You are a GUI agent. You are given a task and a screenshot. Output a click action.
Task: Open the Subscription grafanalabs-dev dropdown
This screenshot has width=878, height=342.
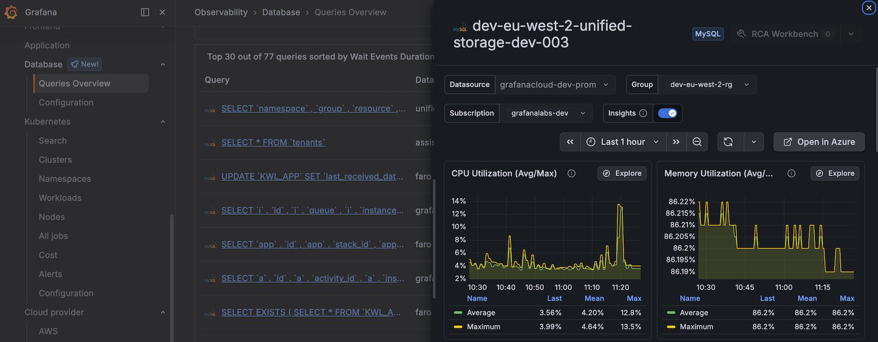click(546, 113)
